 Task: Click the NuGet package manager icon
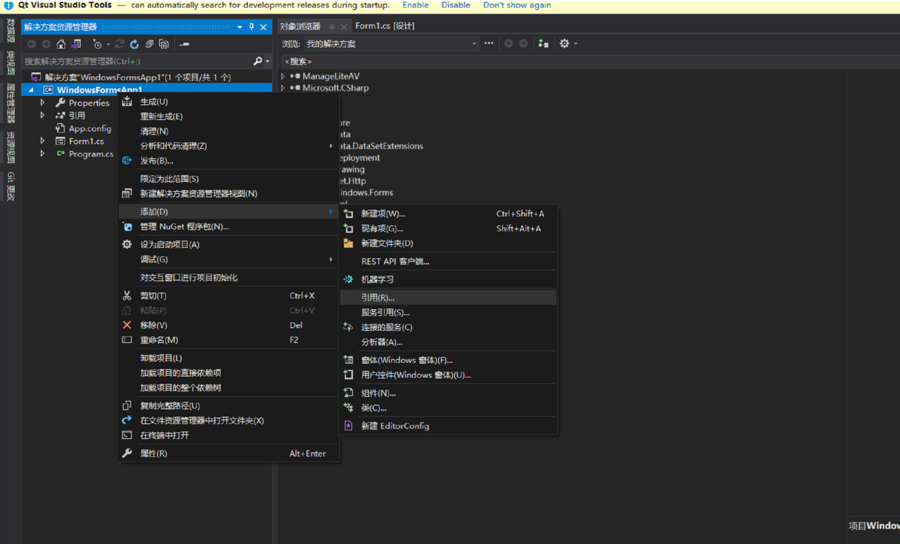click(127, 227)
